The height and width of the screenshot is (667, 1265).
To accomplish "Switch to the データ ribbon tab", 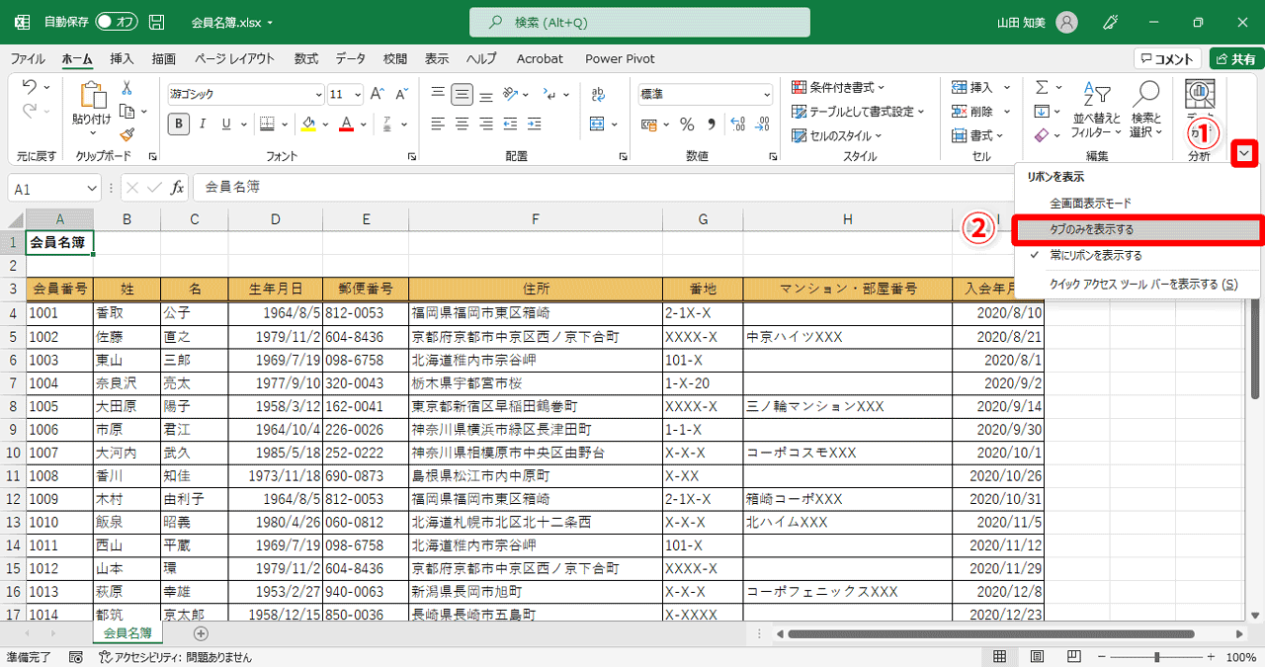I will [x=350, y=58].
